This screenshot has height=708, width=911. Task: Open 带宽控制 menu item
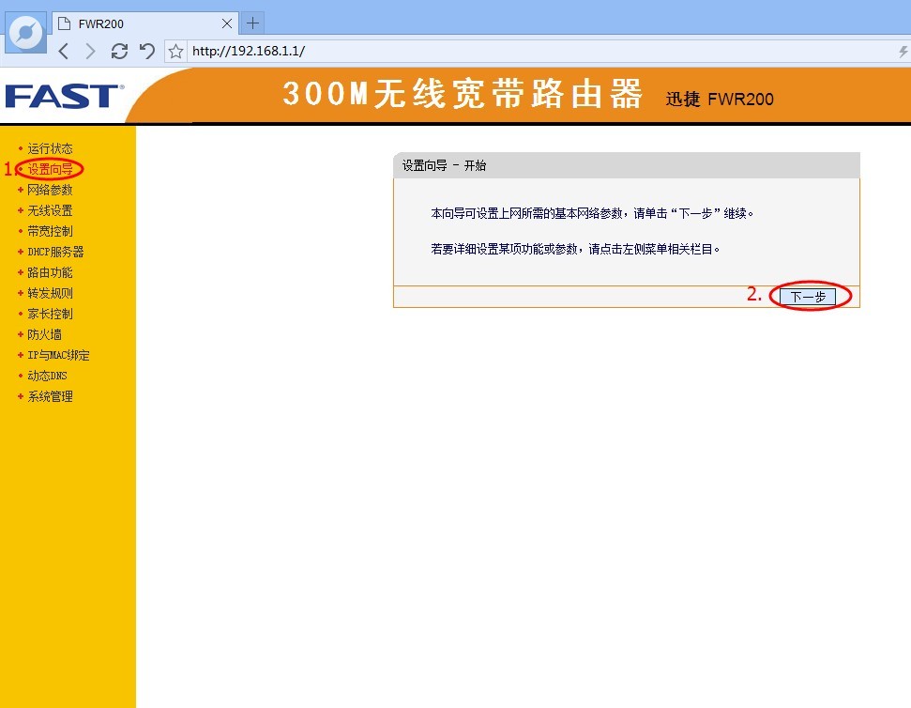pyautogui.click(x=50, y=231)
